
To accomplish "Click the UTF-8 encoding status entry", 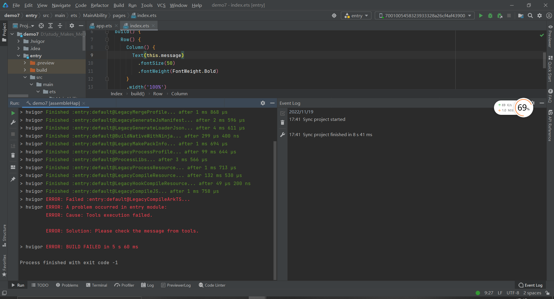I will click(513, 293).
